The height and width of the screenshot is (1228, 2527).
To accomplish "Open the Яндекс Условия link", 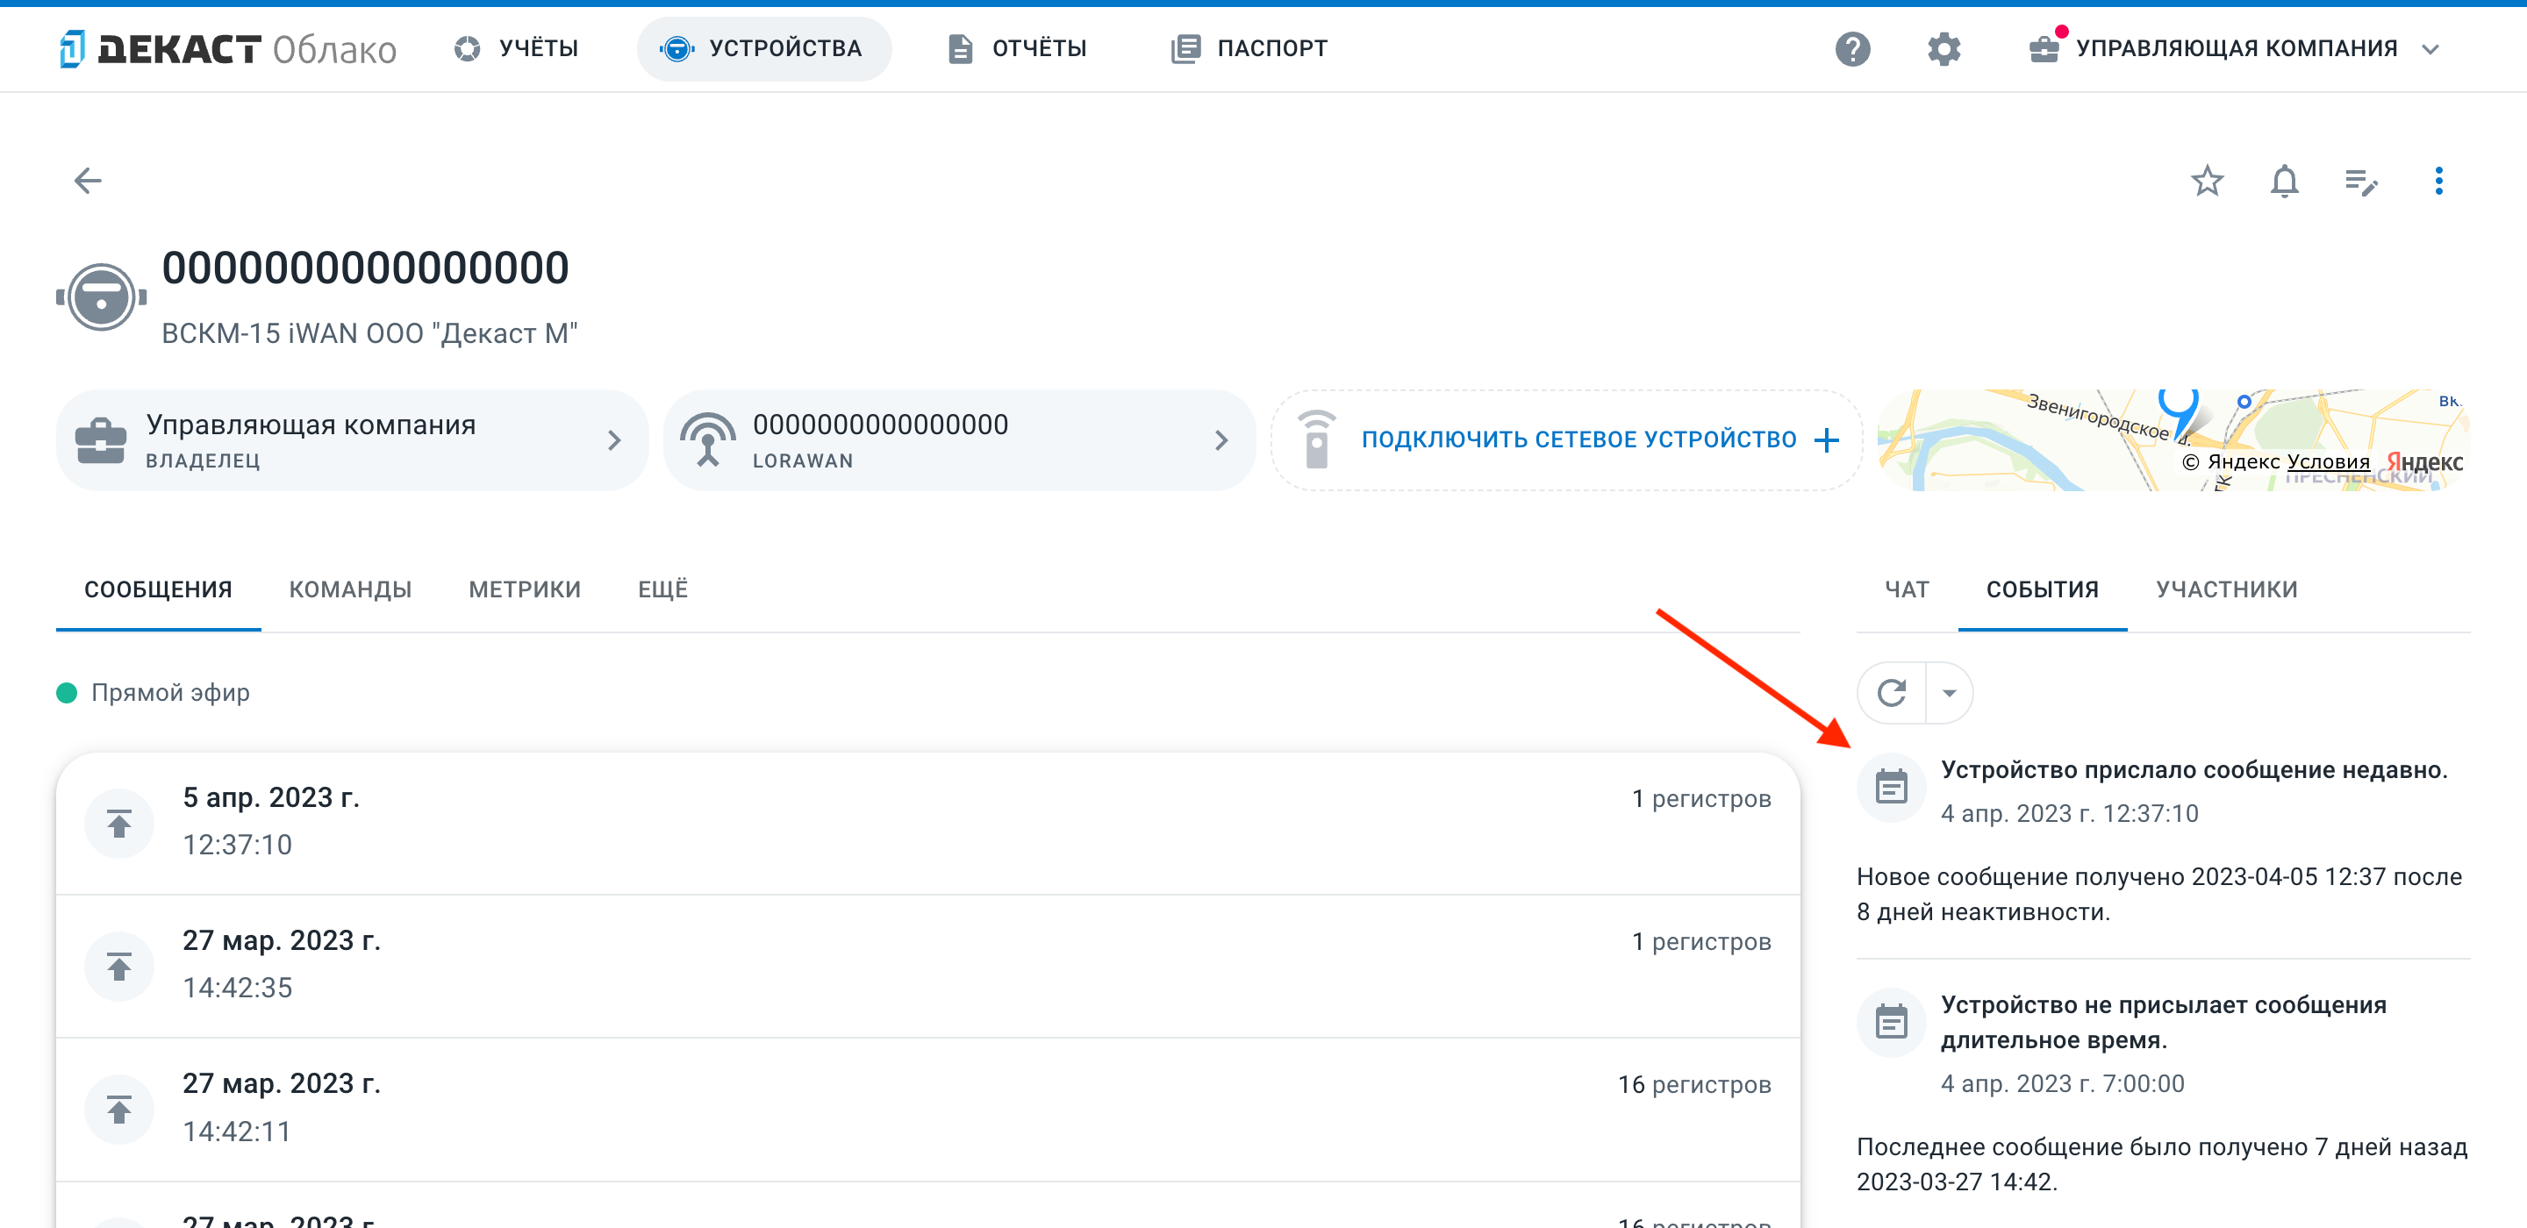I will [2327, 461].
